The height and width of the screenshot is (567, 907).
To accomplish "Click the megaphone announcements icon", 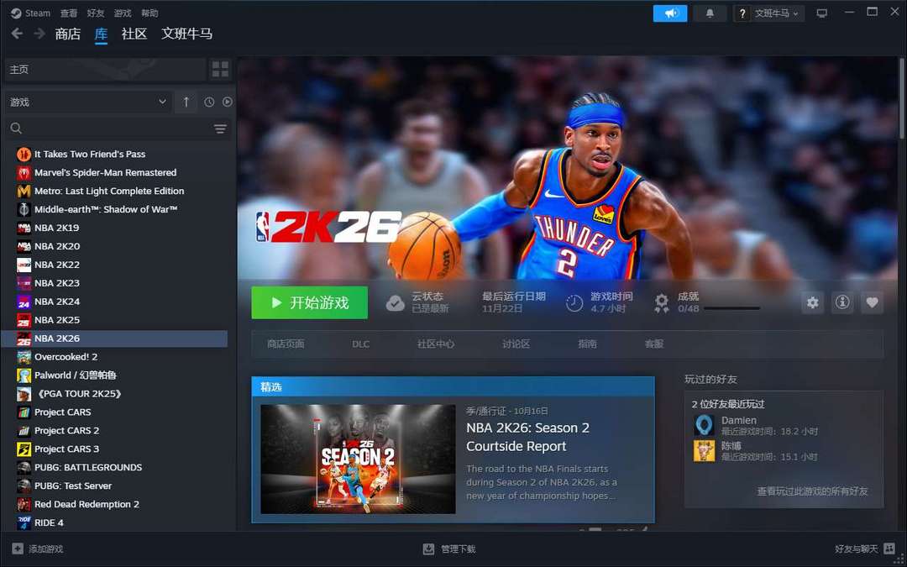I will [x=670, y=13].
